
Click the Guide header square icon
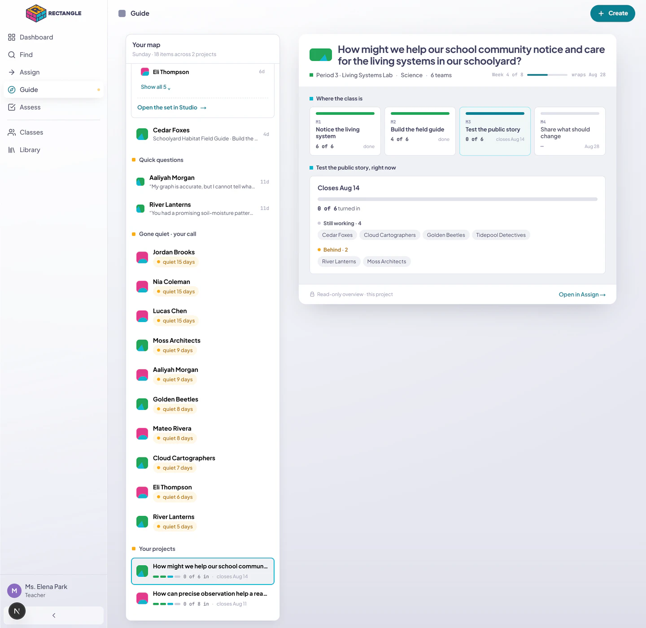tap(122, 13)
